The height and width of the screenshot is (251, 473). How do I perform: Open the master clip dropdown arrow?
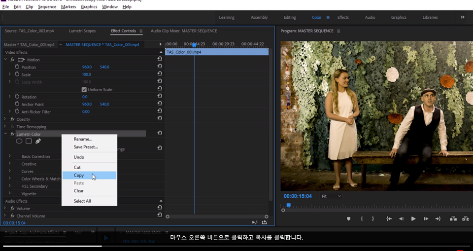coord(61,44)
